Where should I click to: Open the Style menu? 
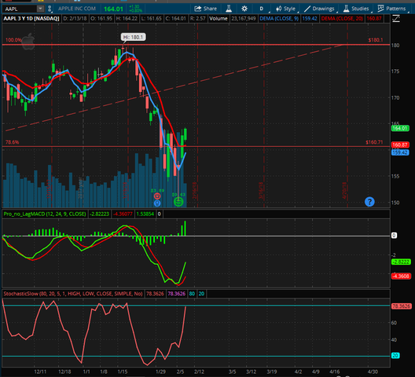(x=286, y=9)
